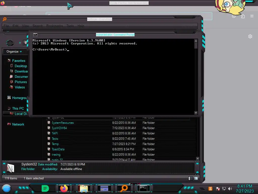Open Firefox from the taskbar
This screenshot has height=194, width=258.
64,188
